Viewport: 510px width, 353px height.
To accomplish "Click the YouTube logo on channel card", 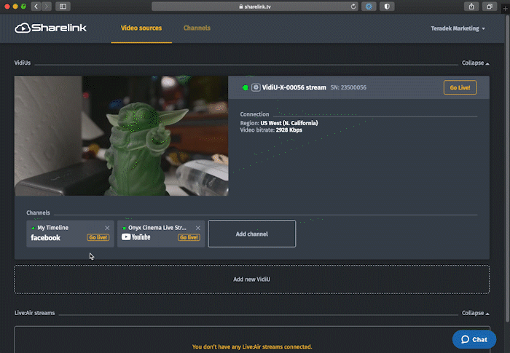I will tap(136, 237).
